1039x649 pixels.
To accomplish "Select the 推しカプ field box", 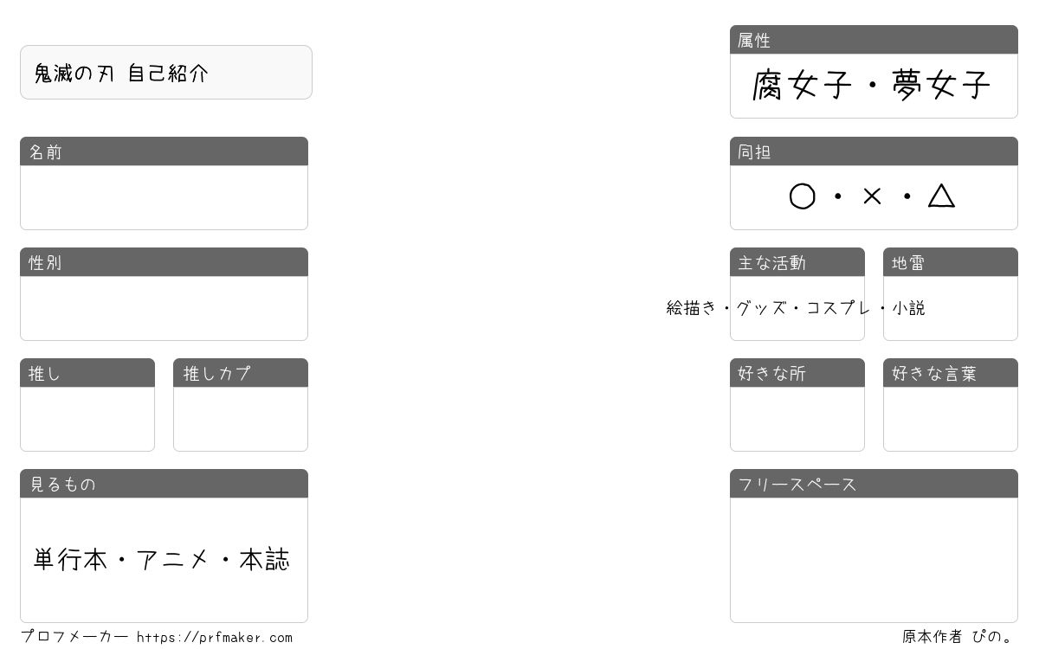I will 241,419.
